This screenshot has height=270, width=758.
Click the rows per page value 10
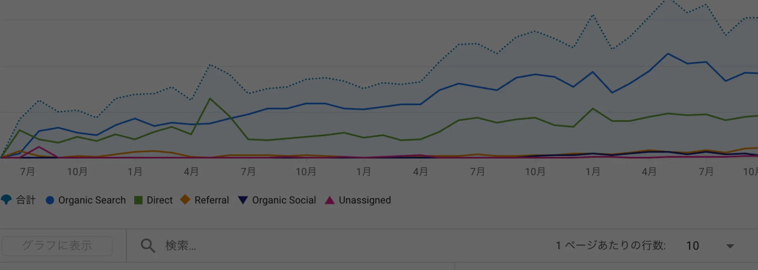coord(692,246)
